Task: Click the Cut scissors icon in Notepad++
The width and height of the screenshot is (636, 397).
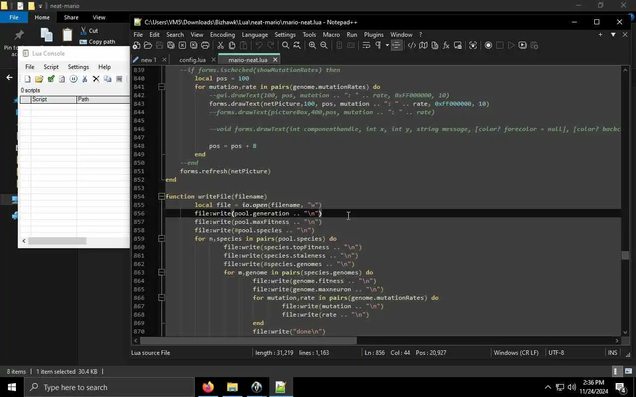Action: [x=220, y=45]
